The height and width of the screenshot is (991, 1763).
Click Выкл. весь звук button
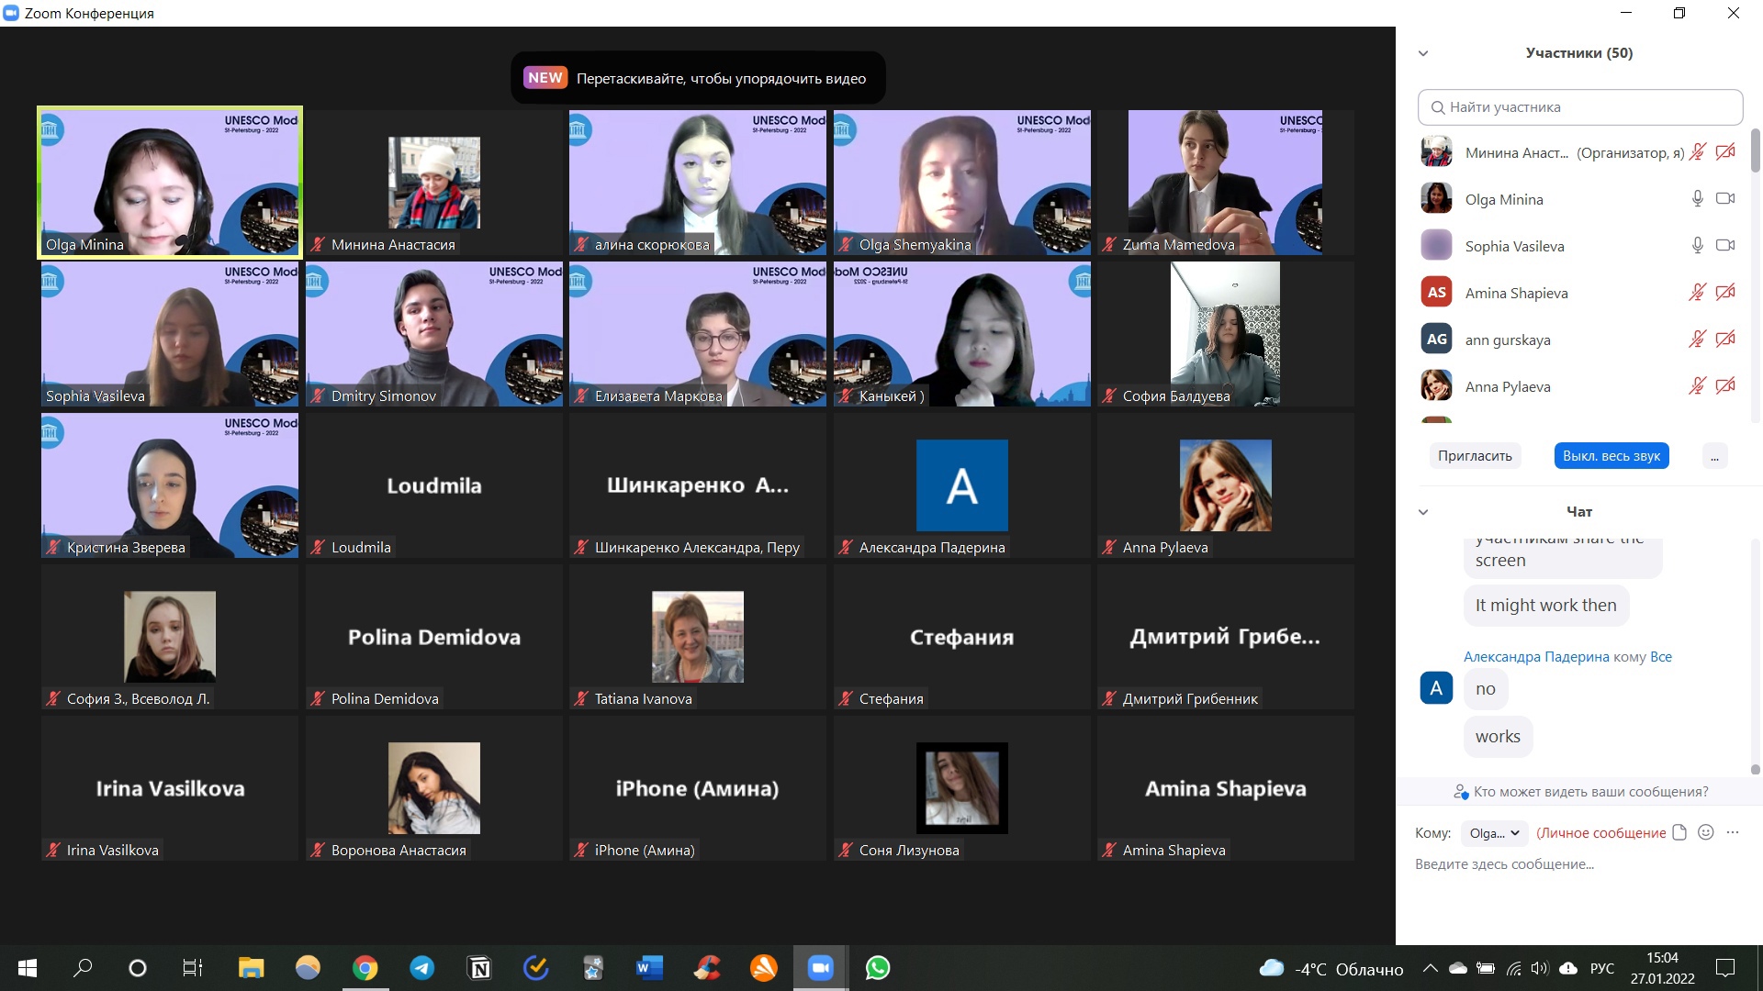[1611, 456]
